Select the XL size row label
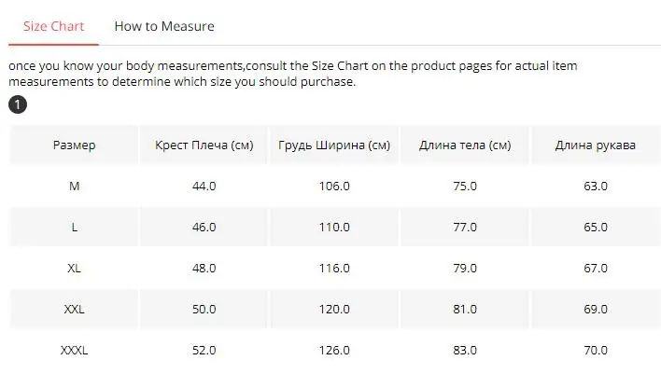 (x=74, y=268)
